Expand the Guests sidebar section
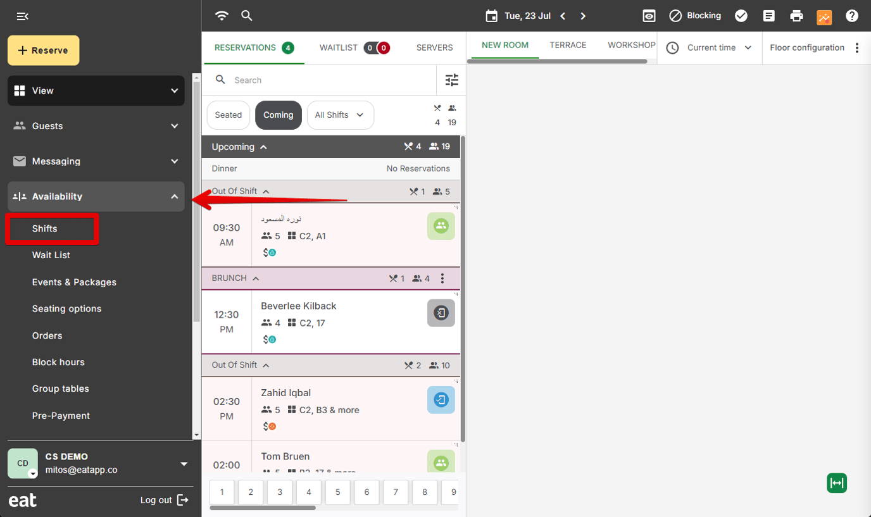 [96, 126]
